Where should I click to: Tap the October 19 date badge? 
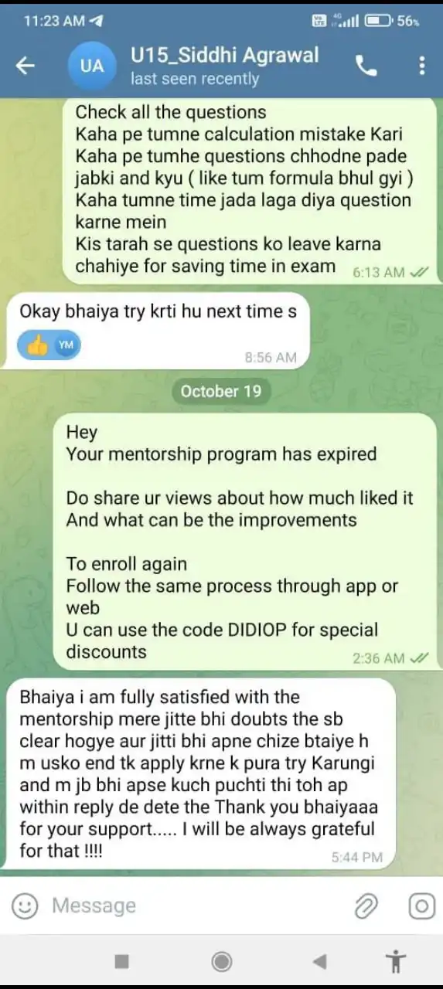[221, 391]
